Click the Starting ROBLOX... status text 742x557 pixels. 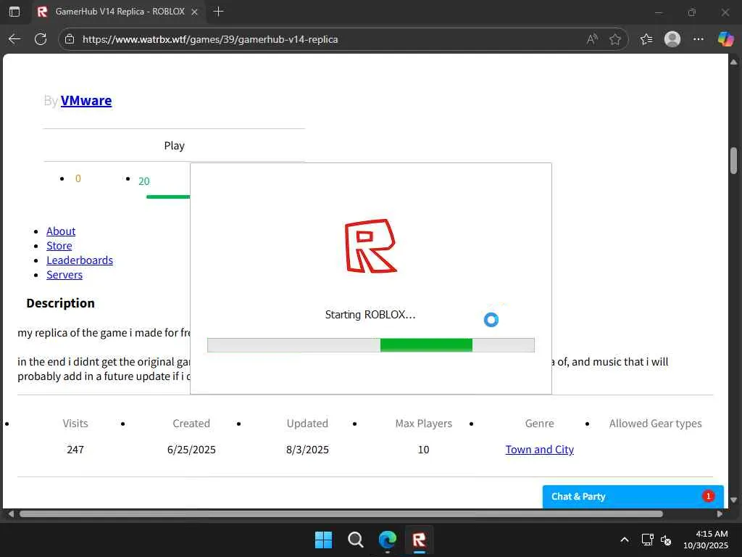click(370, 315)
